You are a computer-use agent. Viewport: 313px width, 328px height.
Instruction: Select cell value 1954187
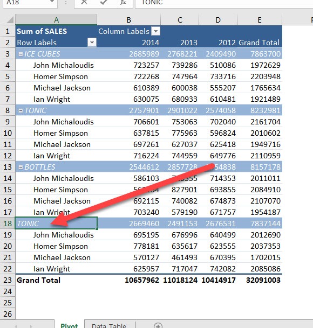tap(260, 212)
